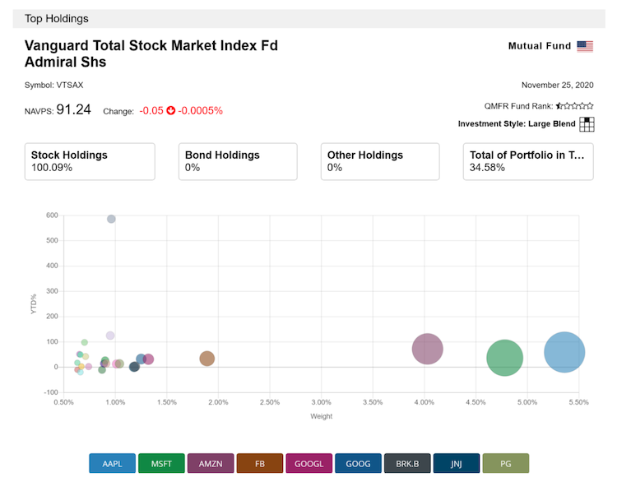Select the large blue bubble at 5.35% weight
Viewport: 617px width, 491px height.
[x=564, y=352]
